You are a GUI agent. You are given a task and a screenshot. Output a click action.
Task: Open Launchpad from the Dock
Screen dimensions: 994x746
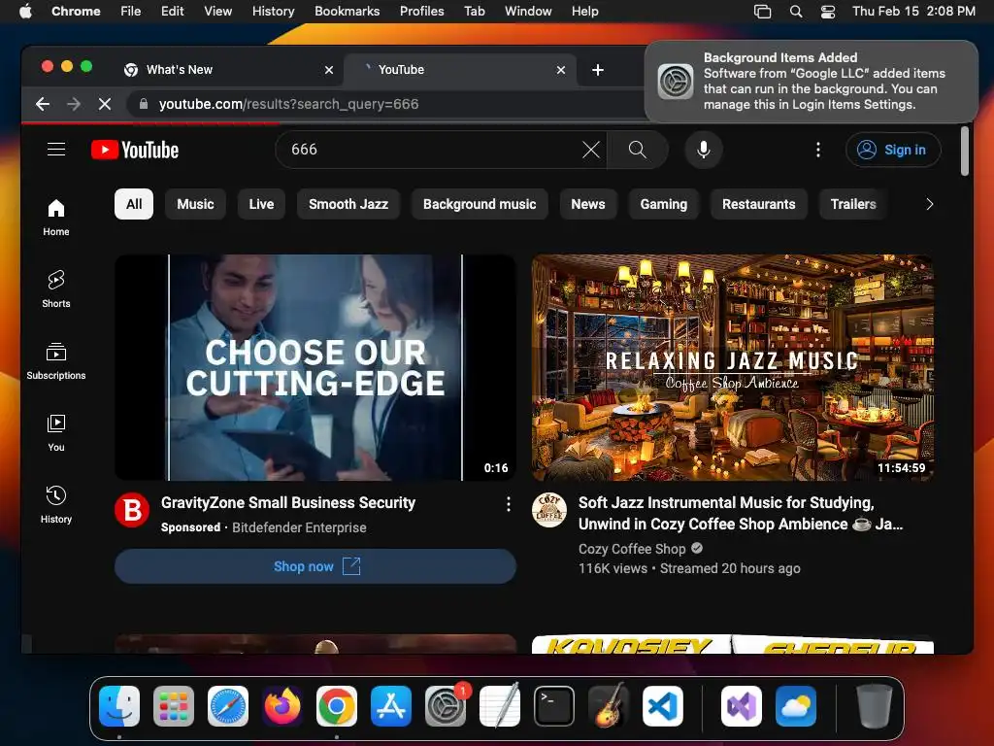(174, 706)
